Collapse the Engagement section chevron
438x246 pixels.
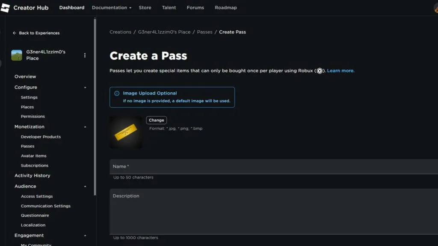pyautogui.click(x=85, y=236)
